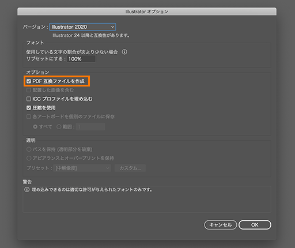Enable ICC プロファイルを埋め込む checkbox

tap(29, 99)
